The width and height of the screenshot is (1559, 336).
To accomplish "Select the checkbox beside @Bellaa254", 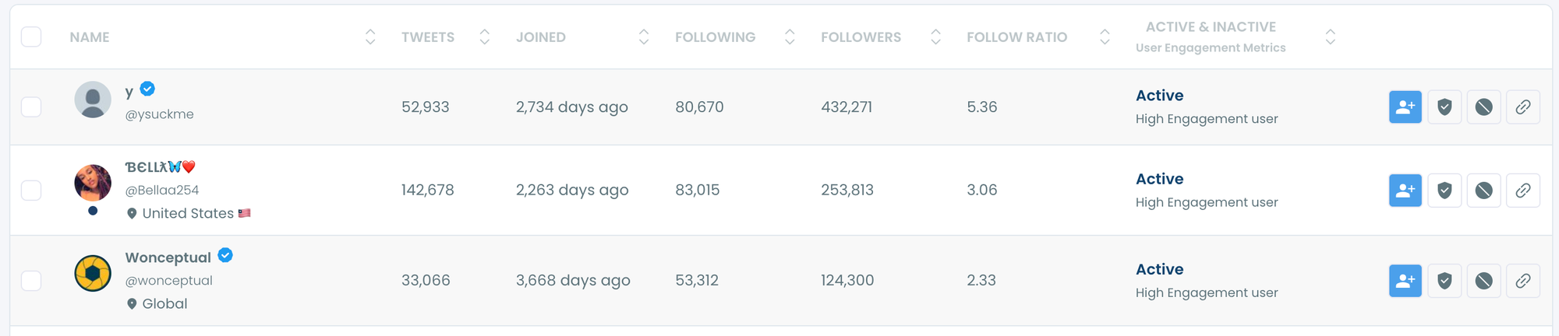I will coord(31,190).
